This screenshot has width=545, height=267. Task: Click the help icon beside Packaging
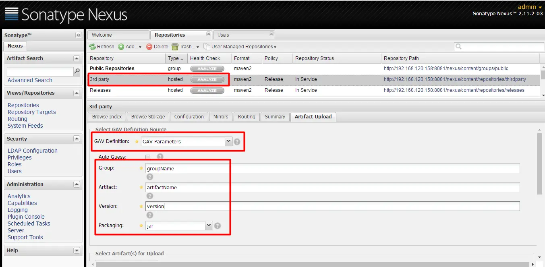[x=218, y=226]
